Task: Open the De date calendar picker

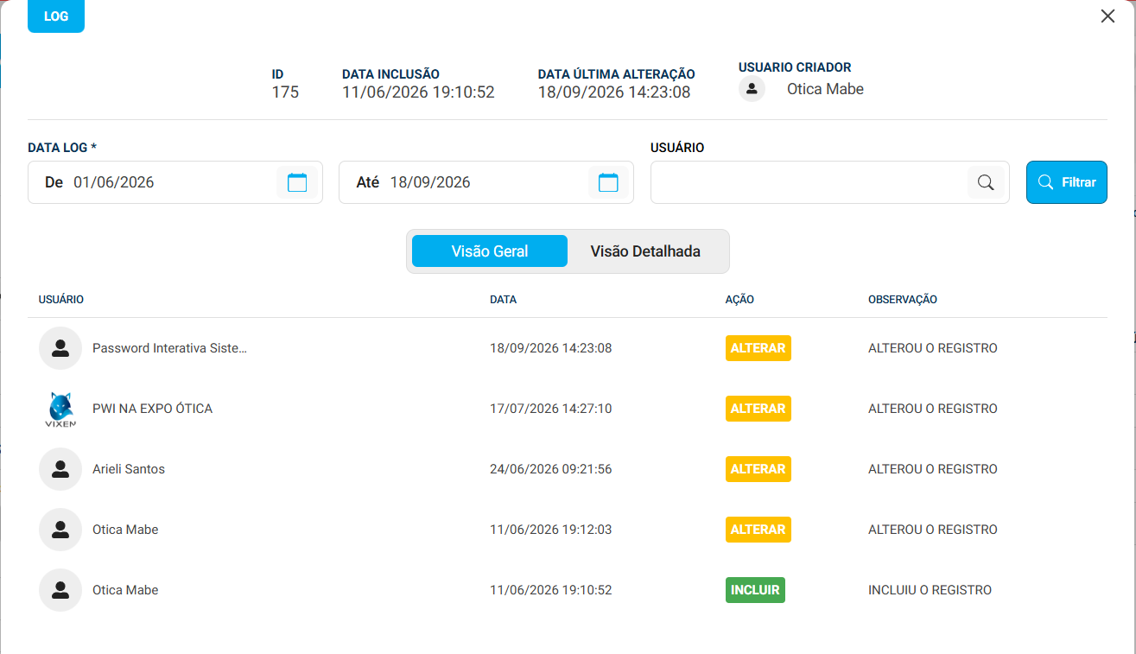Action: tap(297, 182)
